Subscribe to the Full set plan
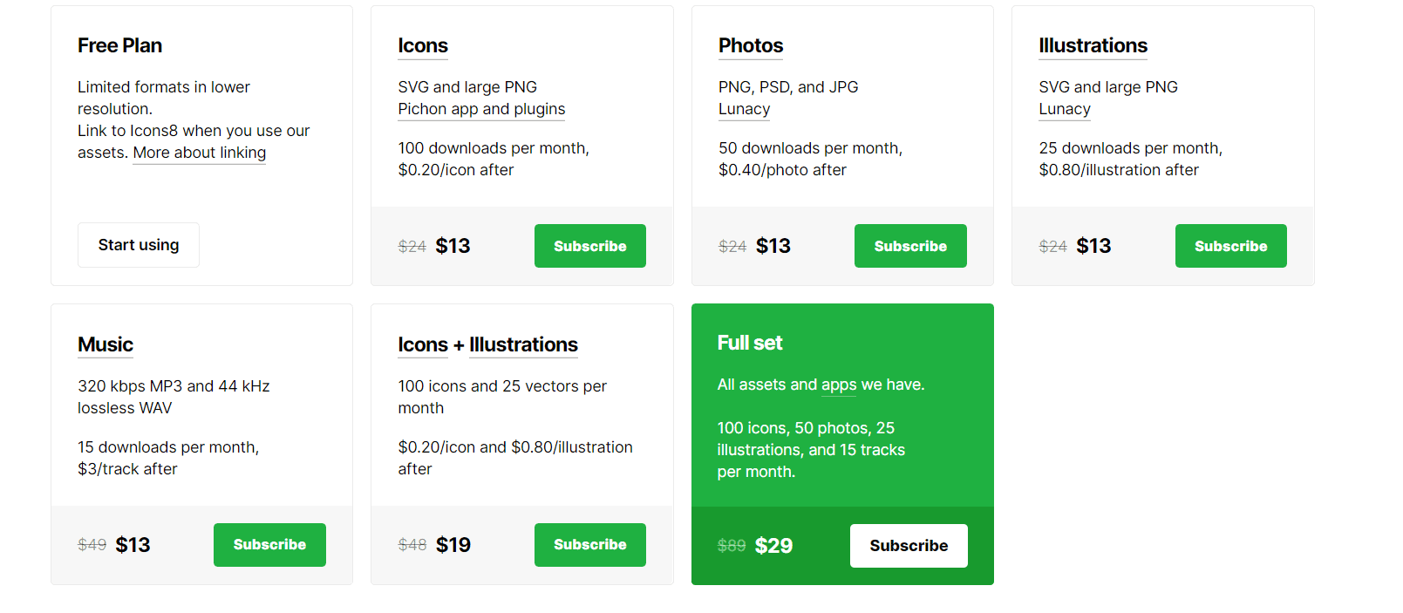Screen dimensions: 1403x613 click(x=909, y=545)
